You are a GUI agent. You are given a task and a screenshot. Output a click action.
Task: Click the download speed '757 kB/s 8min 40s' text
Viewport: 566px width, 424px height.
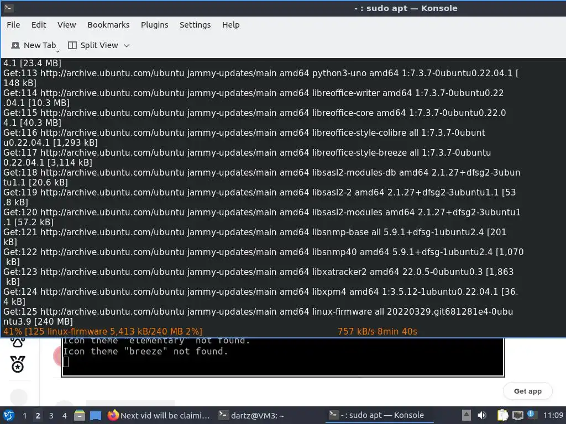(x=377, y=331)
